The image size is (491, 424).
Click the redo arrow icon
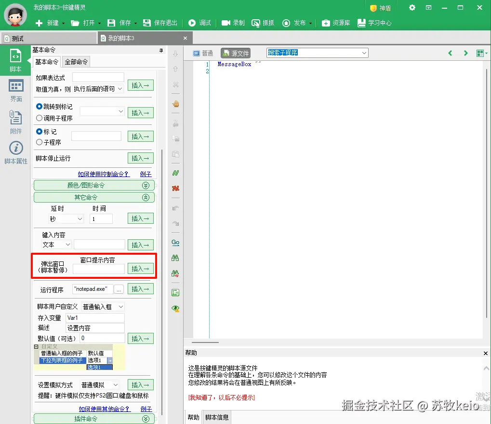pos(176,223)
